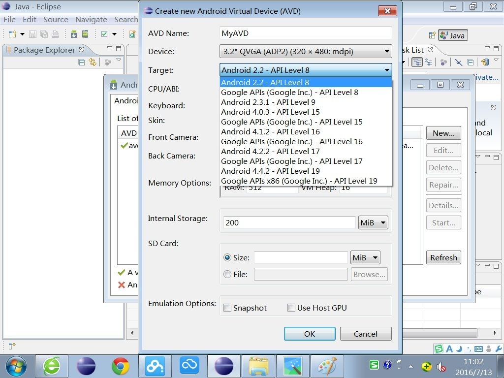Open the Device dropdown

[x=306, y=51]
